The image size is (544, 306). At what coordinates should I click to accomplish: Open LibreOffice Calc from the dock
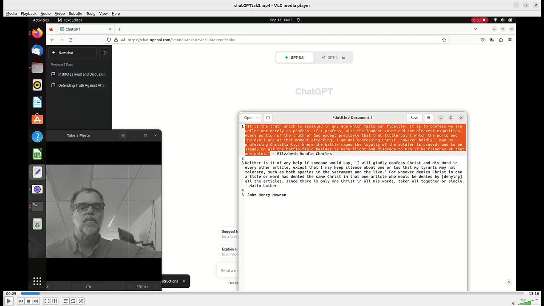click(37, 154)
